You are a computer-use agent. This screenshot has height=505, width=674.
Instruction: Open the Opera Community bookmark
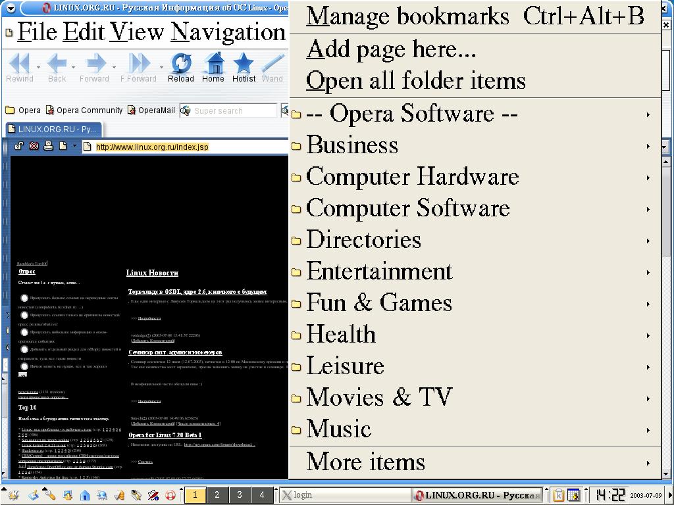tap(84, 110)
